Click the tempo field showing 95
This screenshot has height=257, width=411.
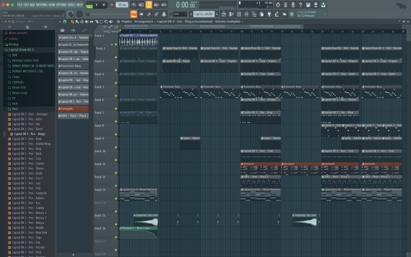(x=122, y=5)
